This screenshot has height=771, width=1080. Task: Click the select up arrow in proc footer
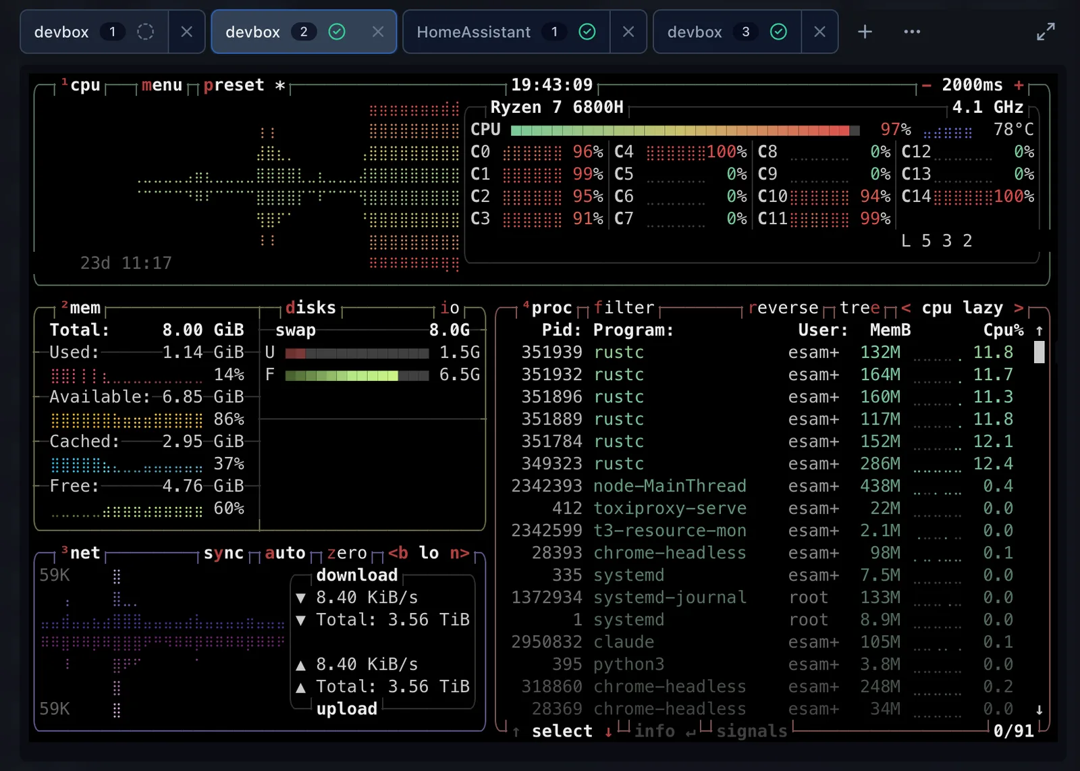pyautogui.click(x=516, y=732)
